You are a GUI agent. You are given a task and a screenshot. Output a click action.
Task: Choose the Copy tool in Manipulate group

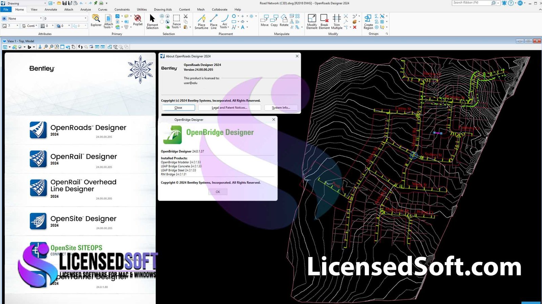point(274,20)
